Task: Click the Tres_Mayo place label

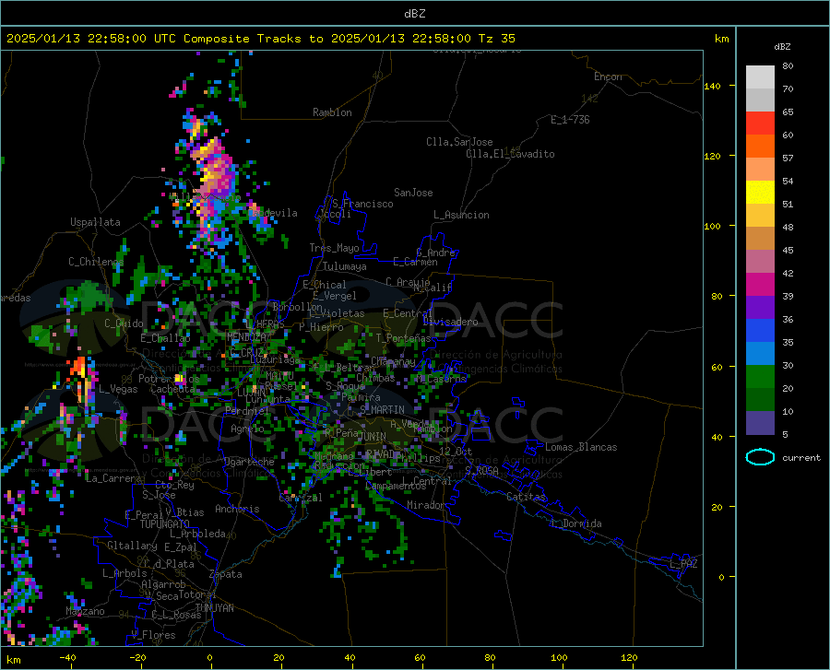Action: (x=335, y=248)
